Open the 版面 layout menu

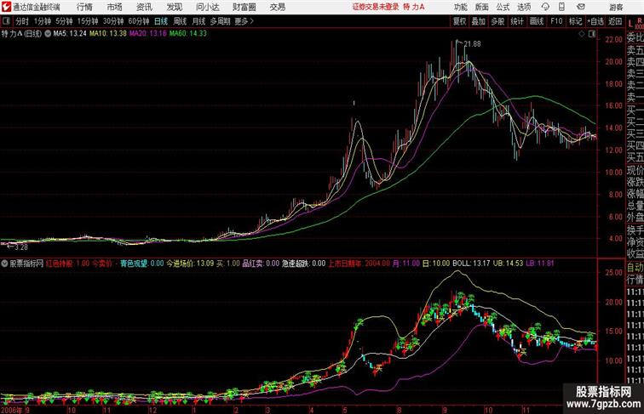click(482, 7)
